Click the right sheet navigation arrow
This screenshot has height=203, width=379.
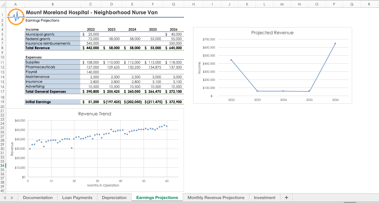pos(12,197)
